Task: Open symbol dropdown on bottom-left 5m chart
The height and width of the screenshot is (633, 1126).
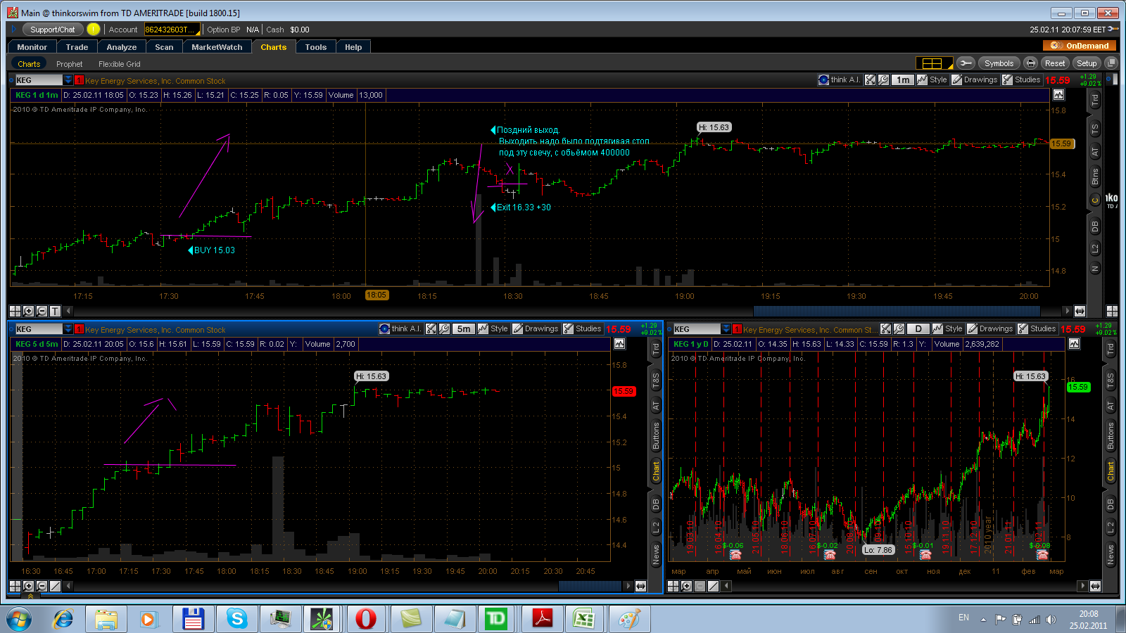Action: tap(68, 329)
